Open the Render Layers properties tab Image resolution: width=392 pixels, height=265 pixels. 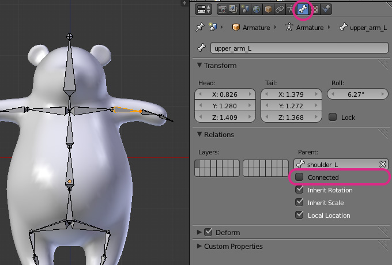(233, 9)
